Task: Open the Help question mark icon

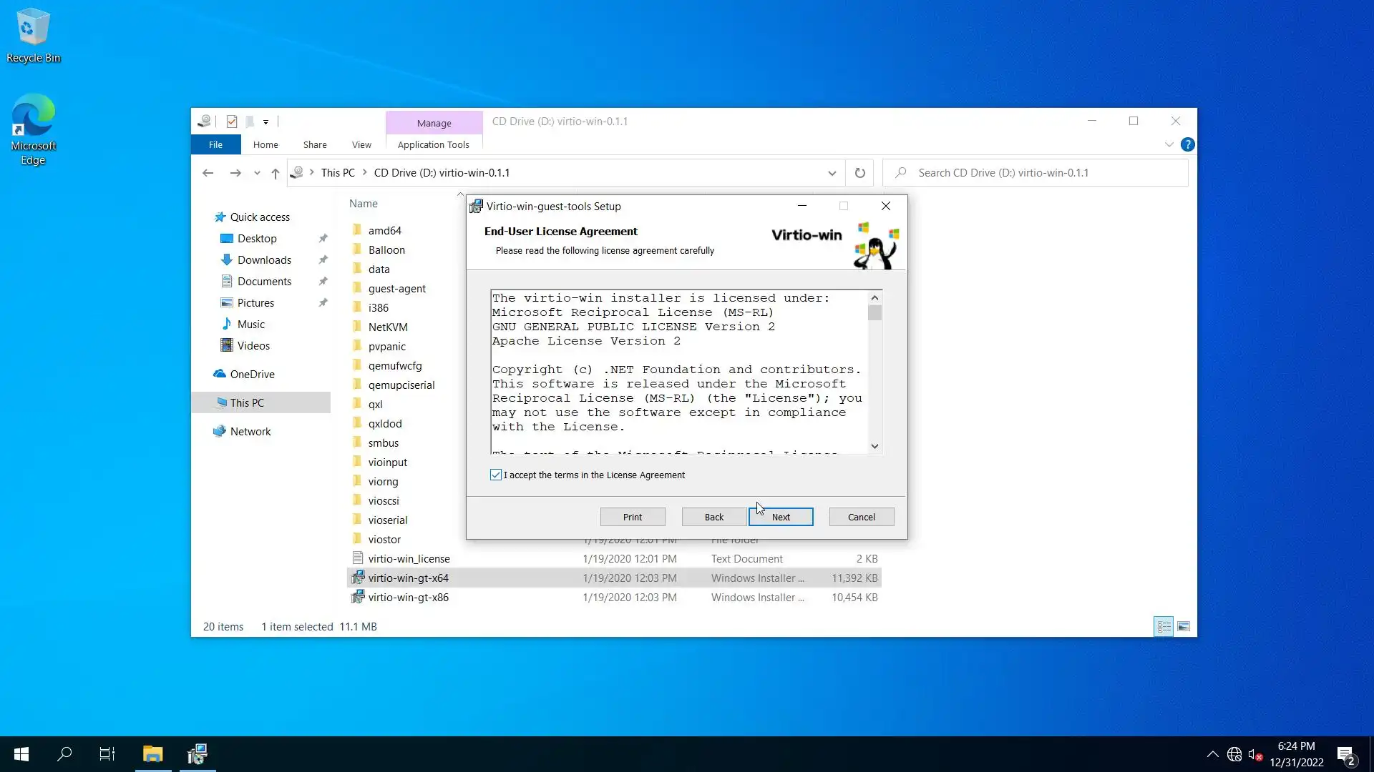Action: [1187, 144]
